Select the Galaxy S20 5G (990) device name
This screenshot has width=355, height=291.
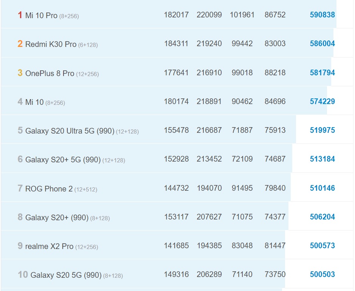point(66,275)
